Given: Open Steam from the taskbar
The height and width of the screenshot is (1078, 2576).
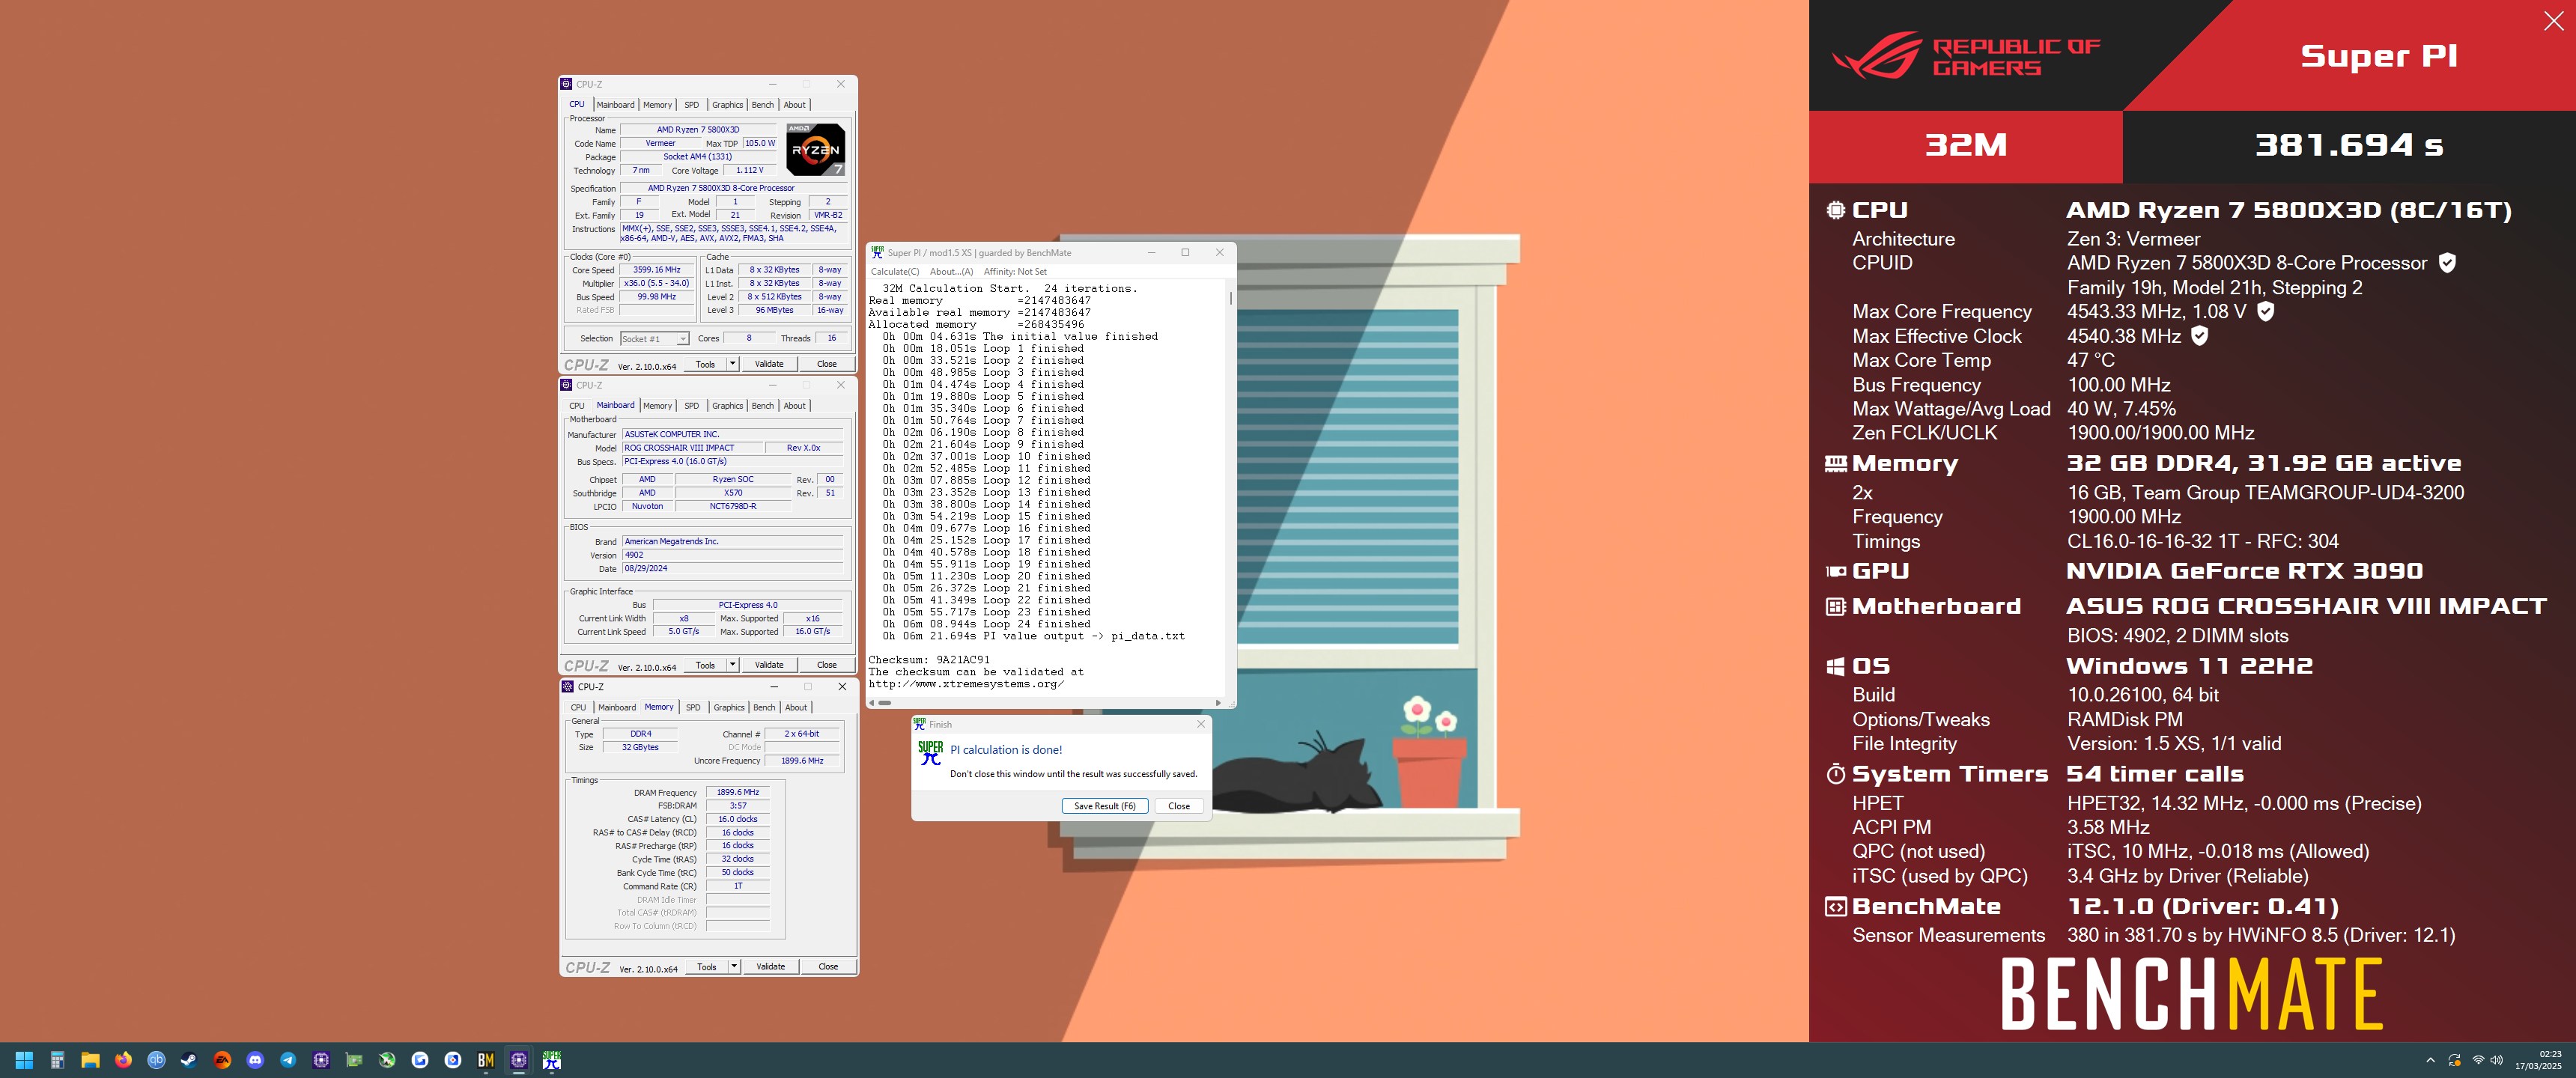Looking at the screenshot, I should pos(189,1060).
